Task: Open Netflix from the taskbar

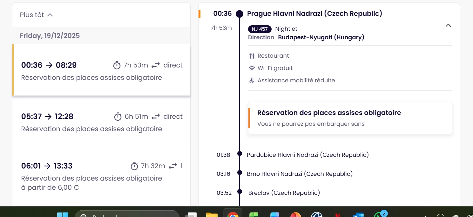Action: click(x=337, y=214)
